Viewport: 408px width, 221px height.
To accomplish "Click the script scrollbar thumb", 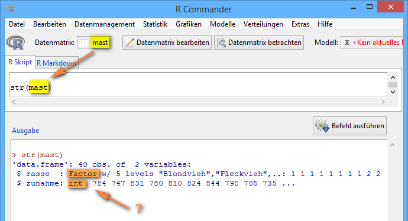I will (x=393, y=84).
